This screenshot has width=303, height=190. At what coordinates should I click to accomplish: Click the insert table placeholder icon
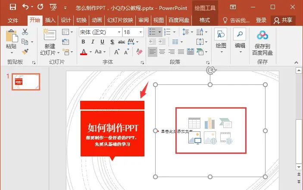194,123
